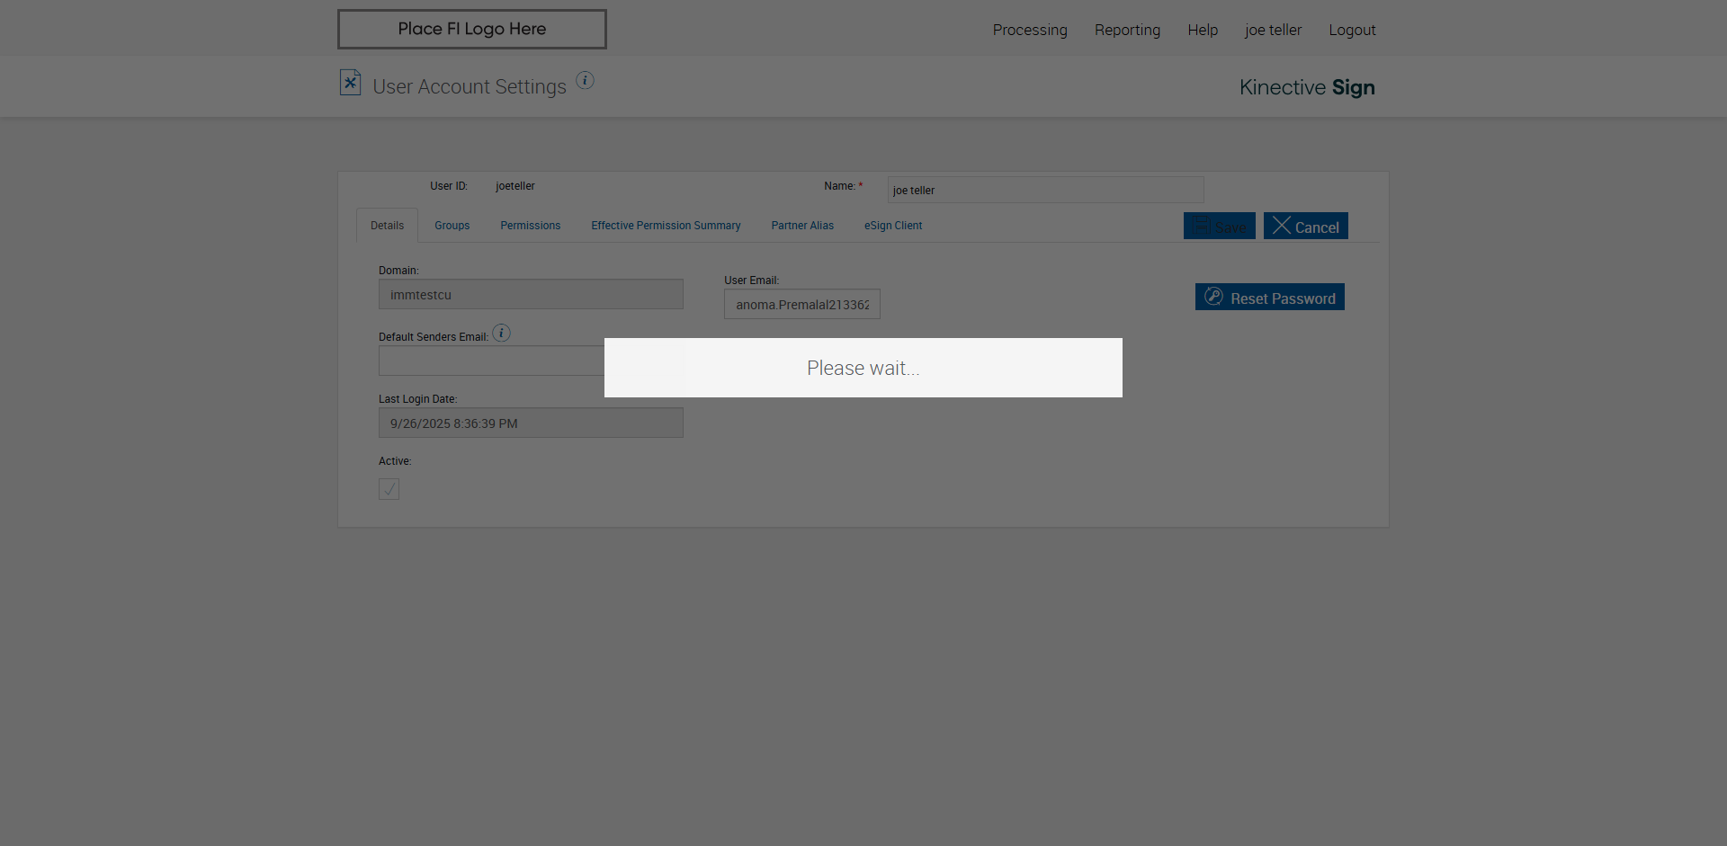The height and width of the screenshot is (846, 1727).
Task: Open the joe teller user menu
Action: [x=1273, y=30]
